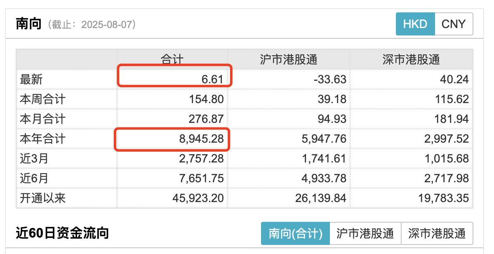Click the 南向 section title
This screenshot has height=254, width=494.
tap(28, 24)
